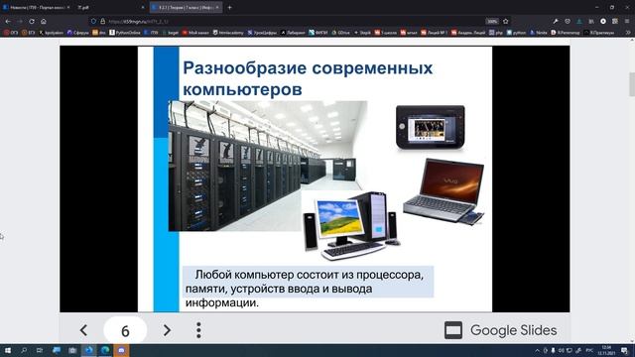The image size is (635, 357).
Task: Open the Windows Start menu
Action: coord(8,350)
